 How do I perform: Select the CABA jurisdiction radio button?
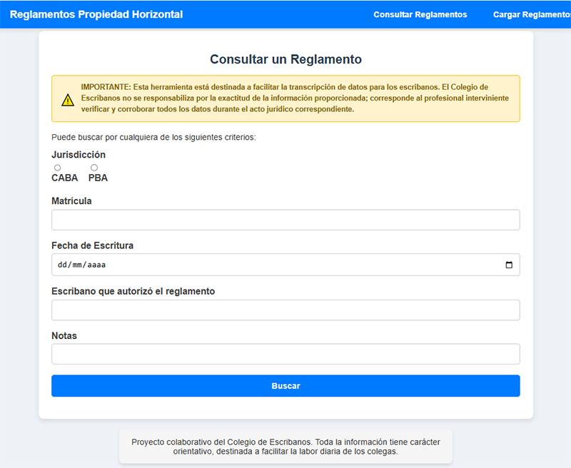click(58, 168)
